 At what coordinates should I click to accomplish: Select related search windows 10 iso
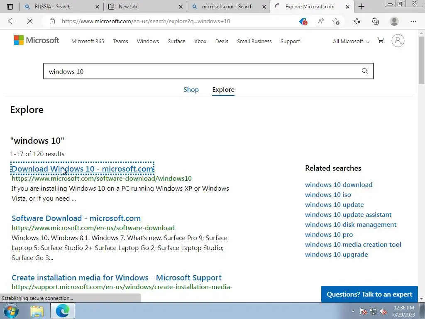coord(328,194)
